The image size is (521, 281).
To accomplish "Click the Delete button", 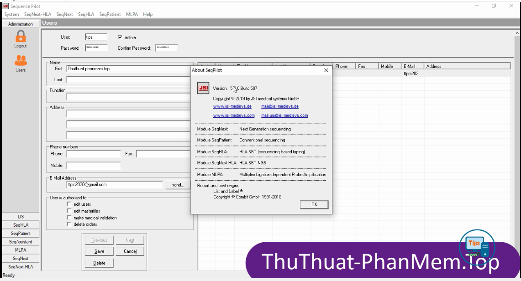I will pos(99,263).
